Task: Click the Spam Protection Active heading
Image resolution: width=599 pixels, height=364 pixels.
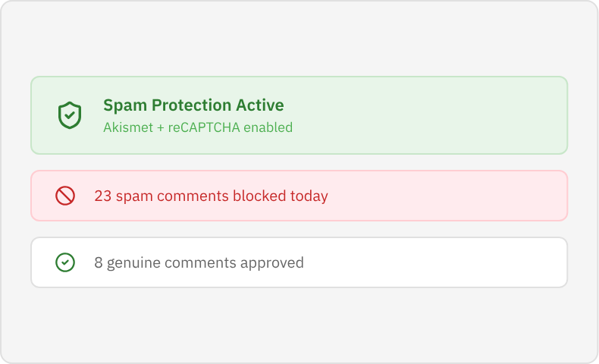Action: point(193,105)
